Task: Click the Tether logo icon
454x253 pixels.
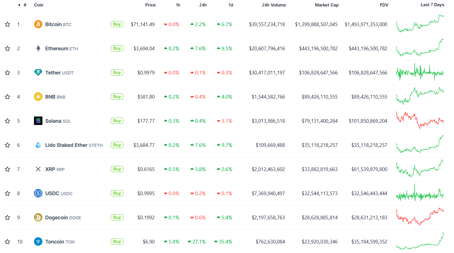Action: (x=38, y=72)
